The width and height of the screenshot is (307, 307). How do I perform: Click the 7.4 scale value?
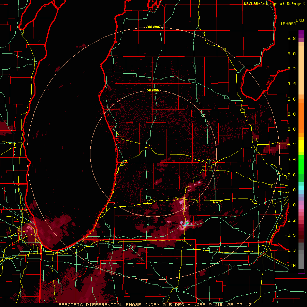[x=292, y=84]
